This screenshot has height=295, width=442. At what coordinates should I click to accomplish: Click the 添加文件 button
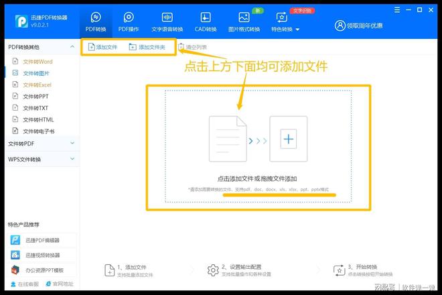pos(102,47)
